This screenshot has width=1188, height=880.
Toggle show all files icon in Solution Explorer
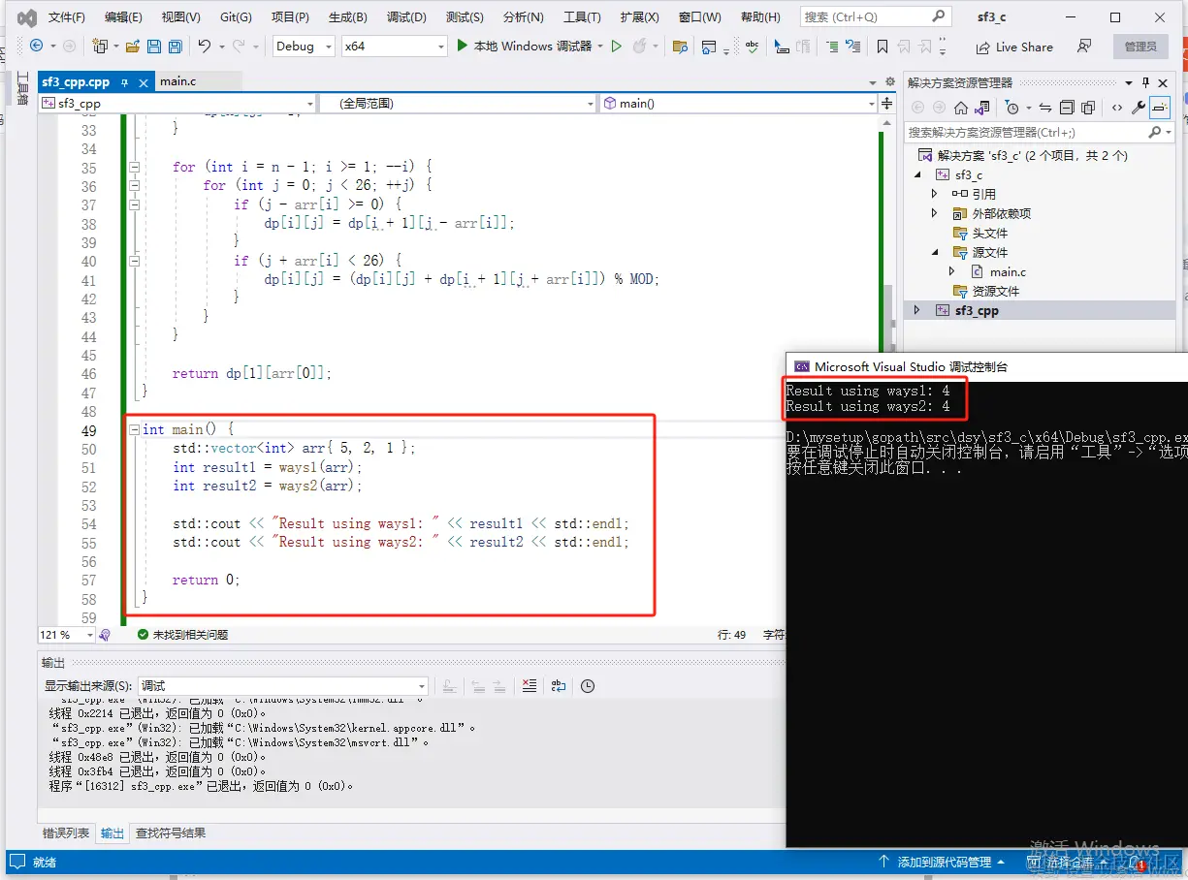click(1088, 108)
